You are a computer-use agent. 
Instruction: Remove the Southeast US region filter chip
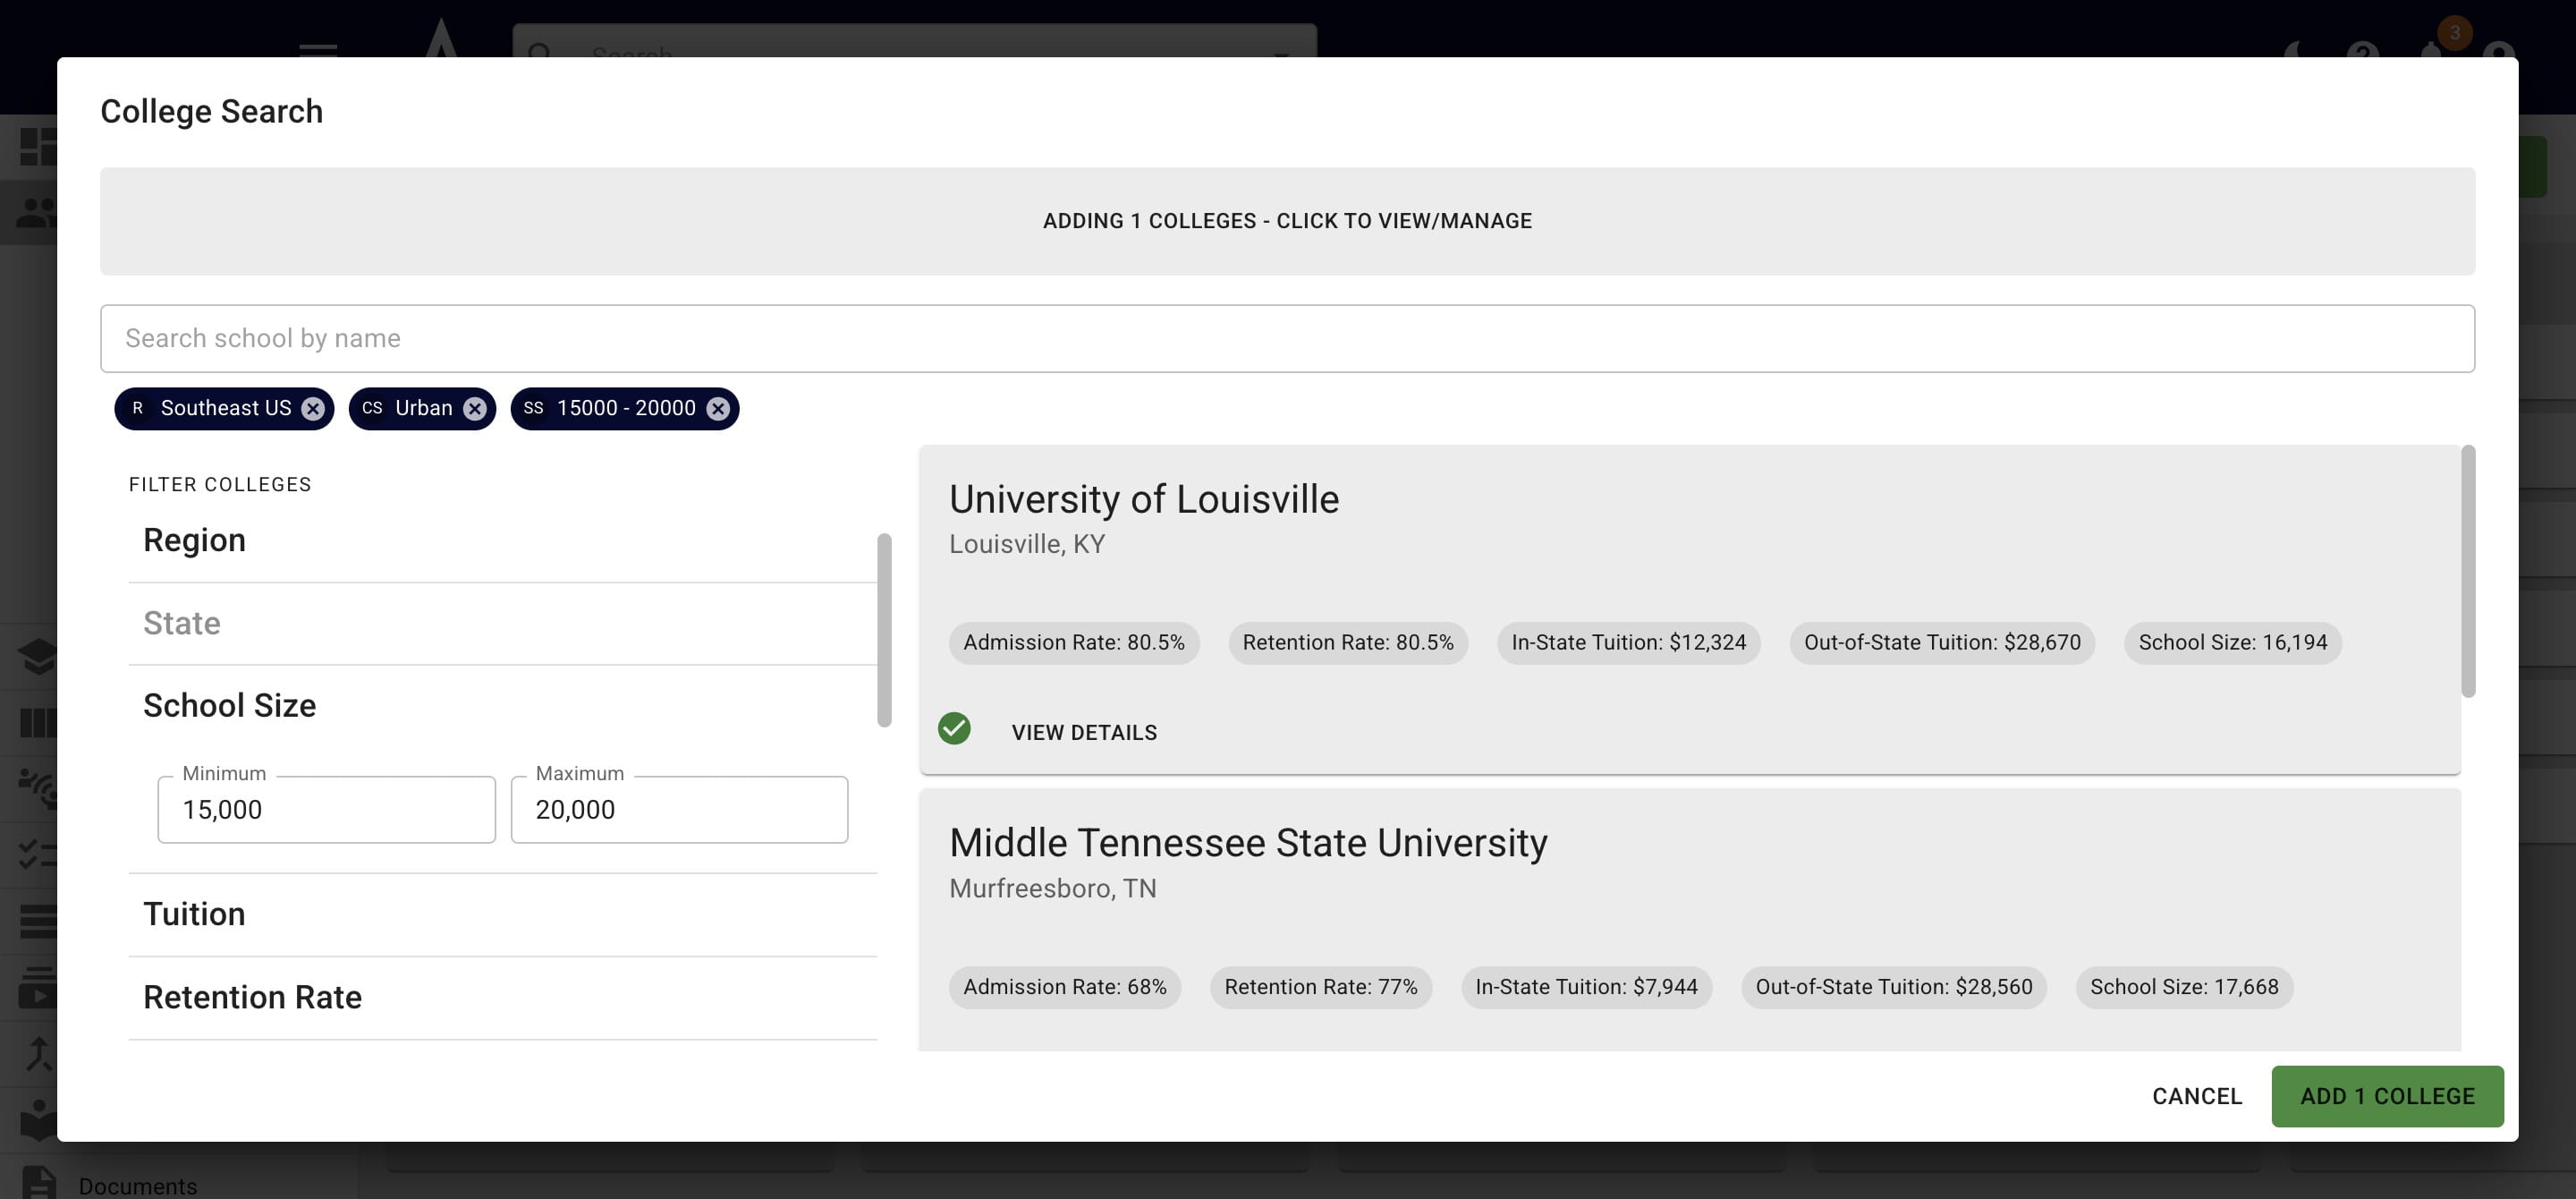pos(313,408)
